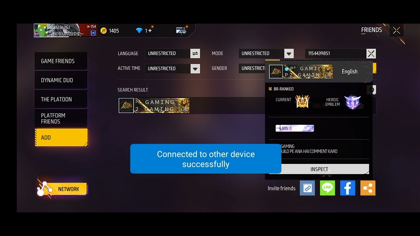Click the level 154 indicator on profile banner
Image resolution: width=420 pixels, height=236 pixels.
pos(91,27)
